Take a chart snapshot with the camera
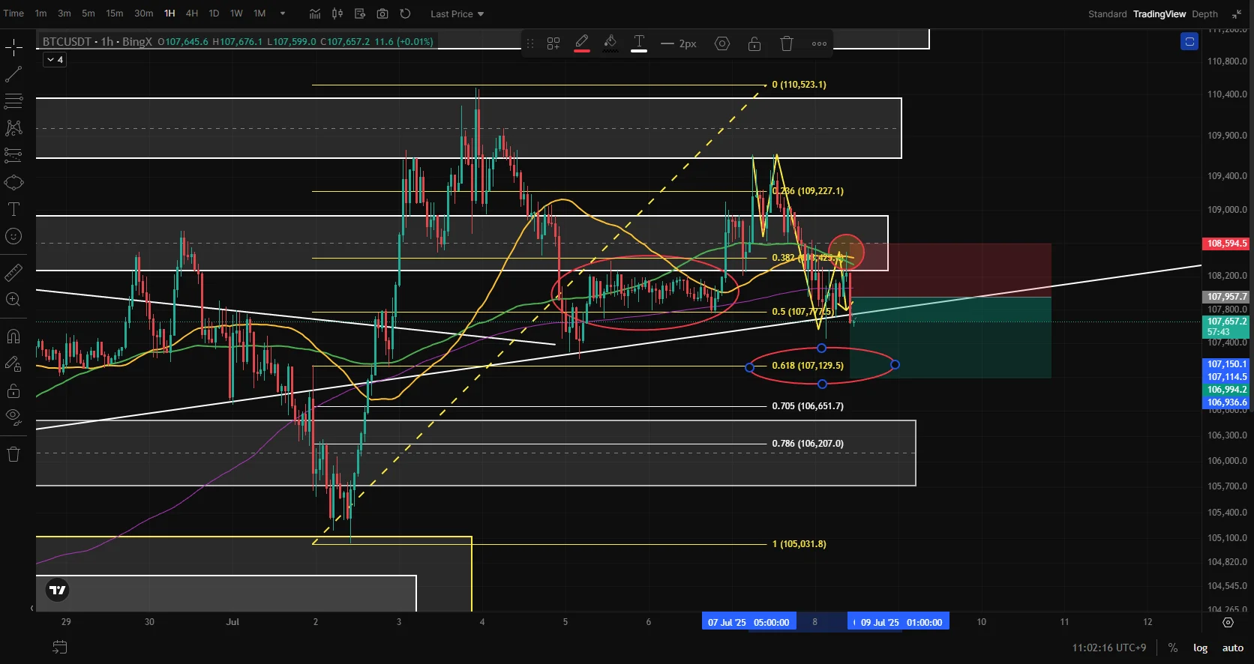The image size is (1254, 664). point(382,13)
